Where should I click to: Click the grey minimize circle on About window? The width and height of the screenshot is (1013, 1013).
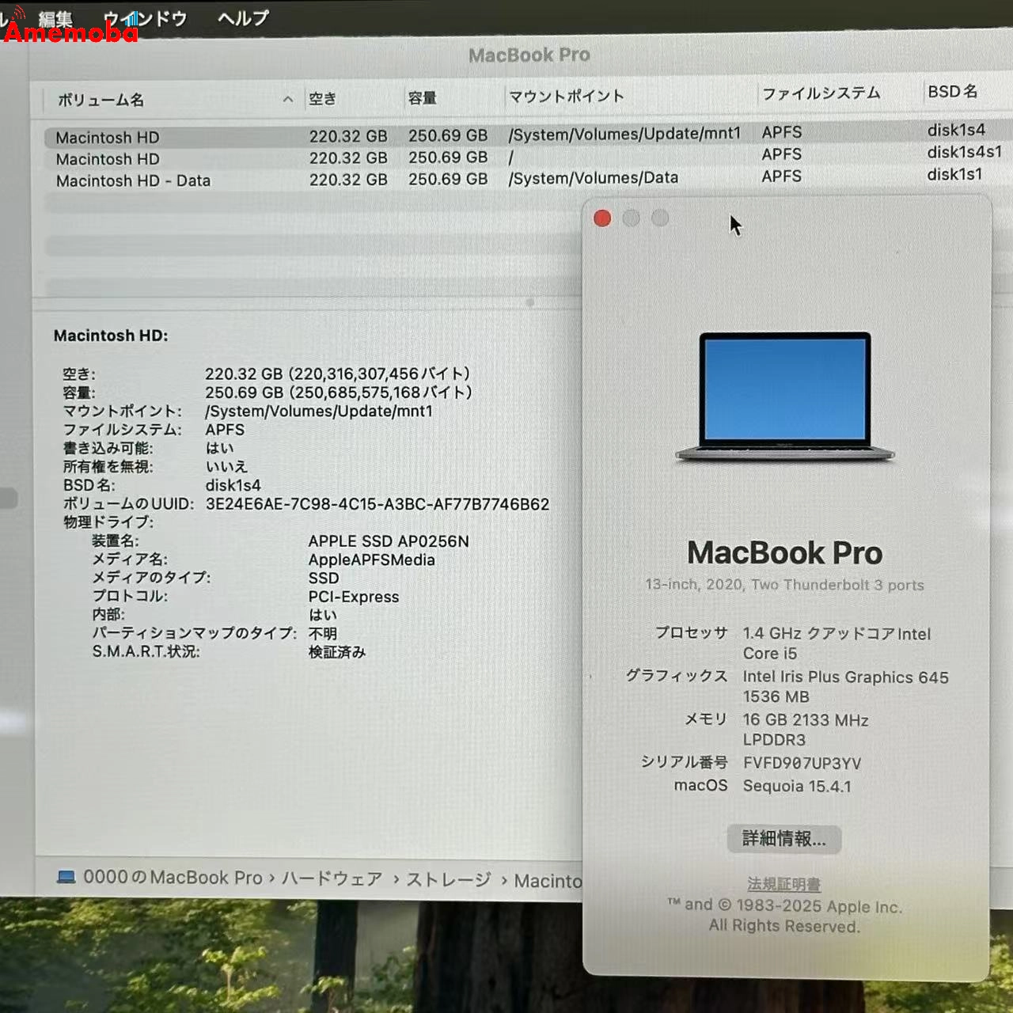(x=631, y=218)
